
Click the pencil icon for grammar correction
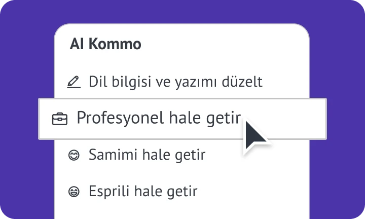point(74,82)
